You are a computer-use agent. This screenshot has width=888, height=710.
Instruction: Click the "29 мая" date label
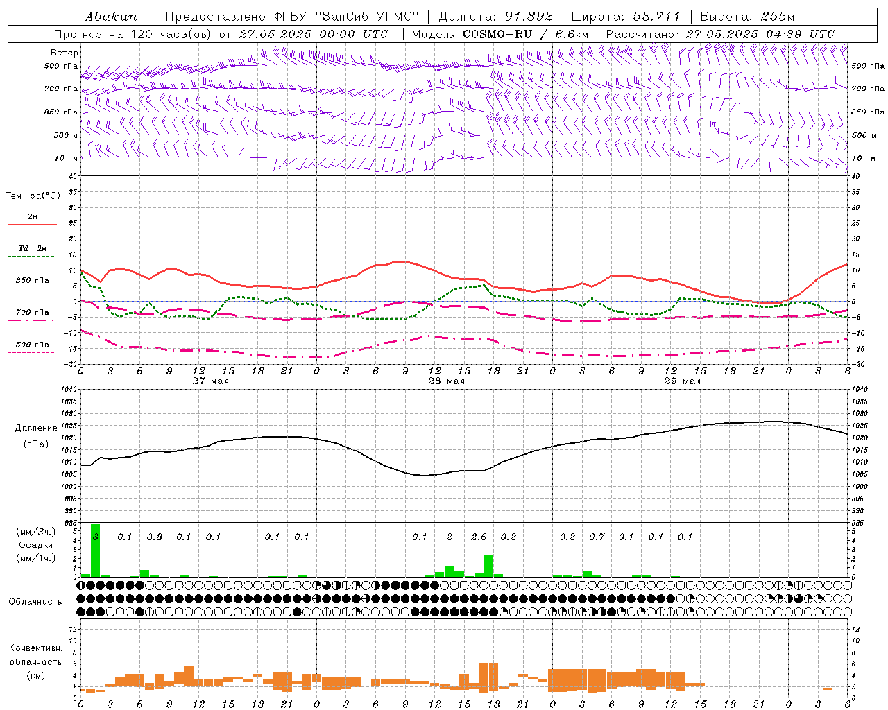pyautogui.click(x=682, y=381)
